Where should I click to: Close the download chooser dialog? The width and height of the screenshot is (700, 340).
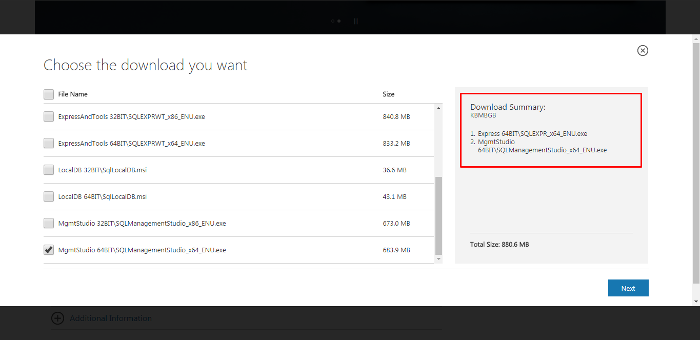coord(643,50)
